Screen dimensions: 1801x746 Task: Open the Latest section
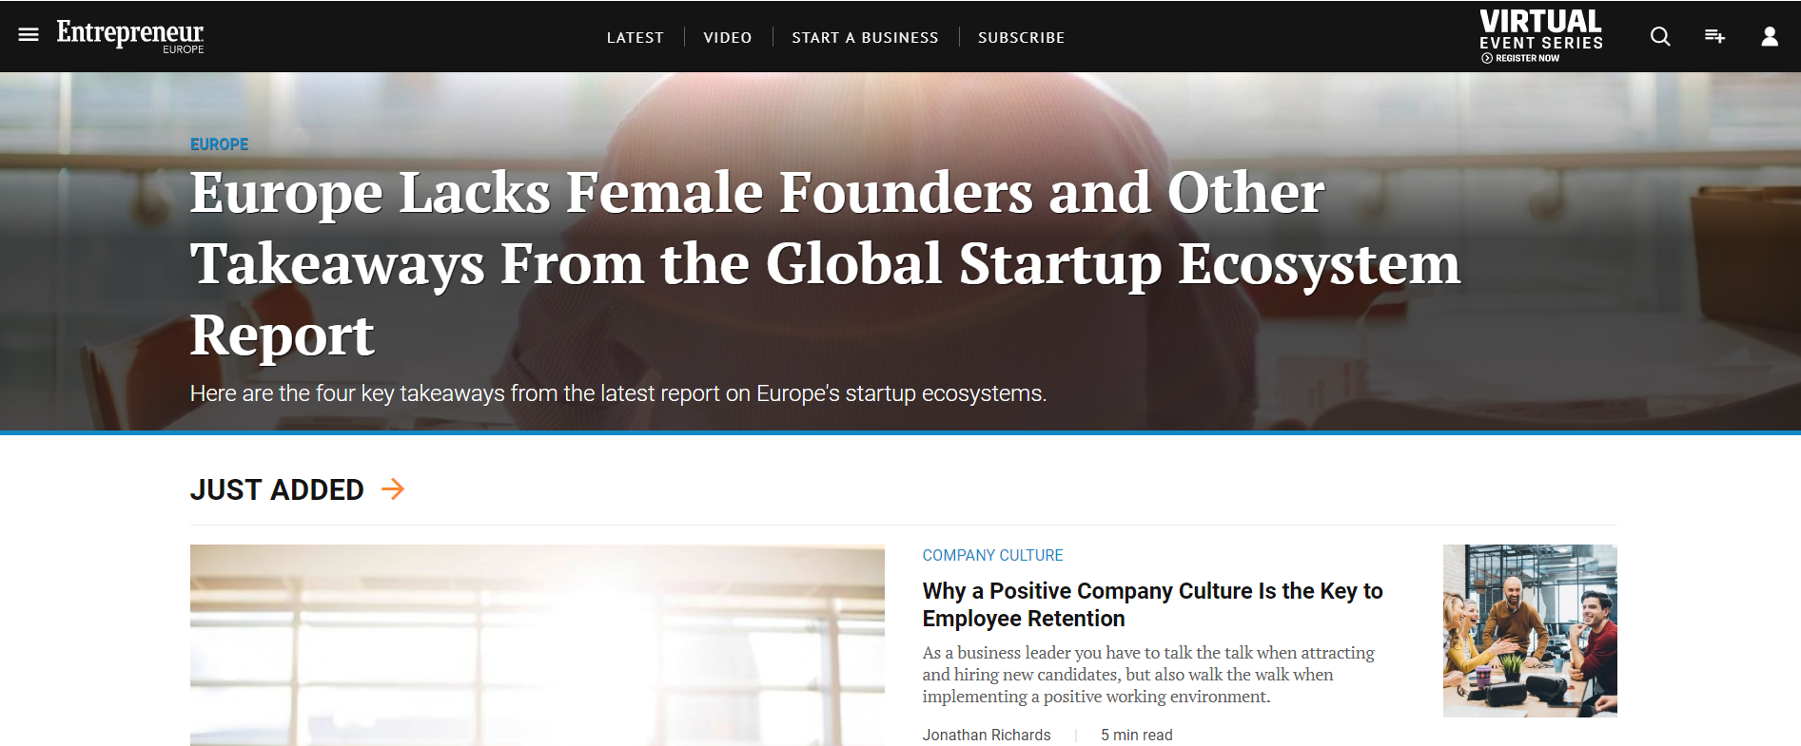(x=635, y=37)
